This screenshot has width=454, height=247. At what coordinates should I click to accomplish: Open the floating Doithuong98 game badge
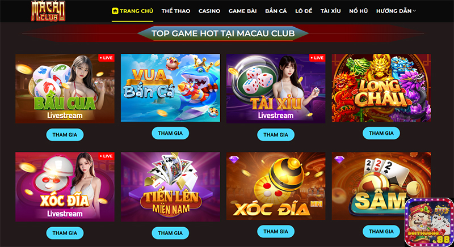tap(429, 222)
